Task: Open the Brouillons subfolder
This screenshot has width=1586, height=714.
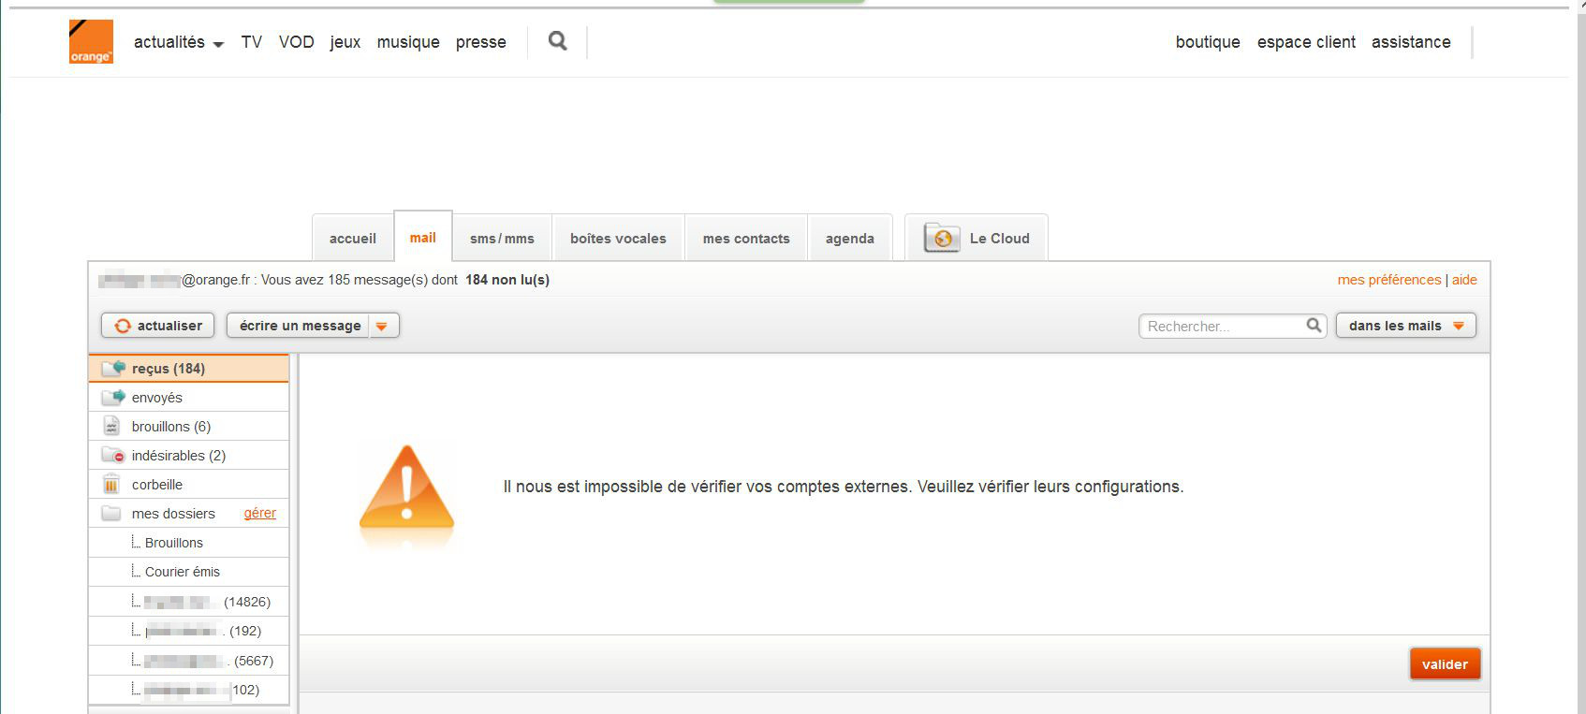Action: [x=188, y=543]
